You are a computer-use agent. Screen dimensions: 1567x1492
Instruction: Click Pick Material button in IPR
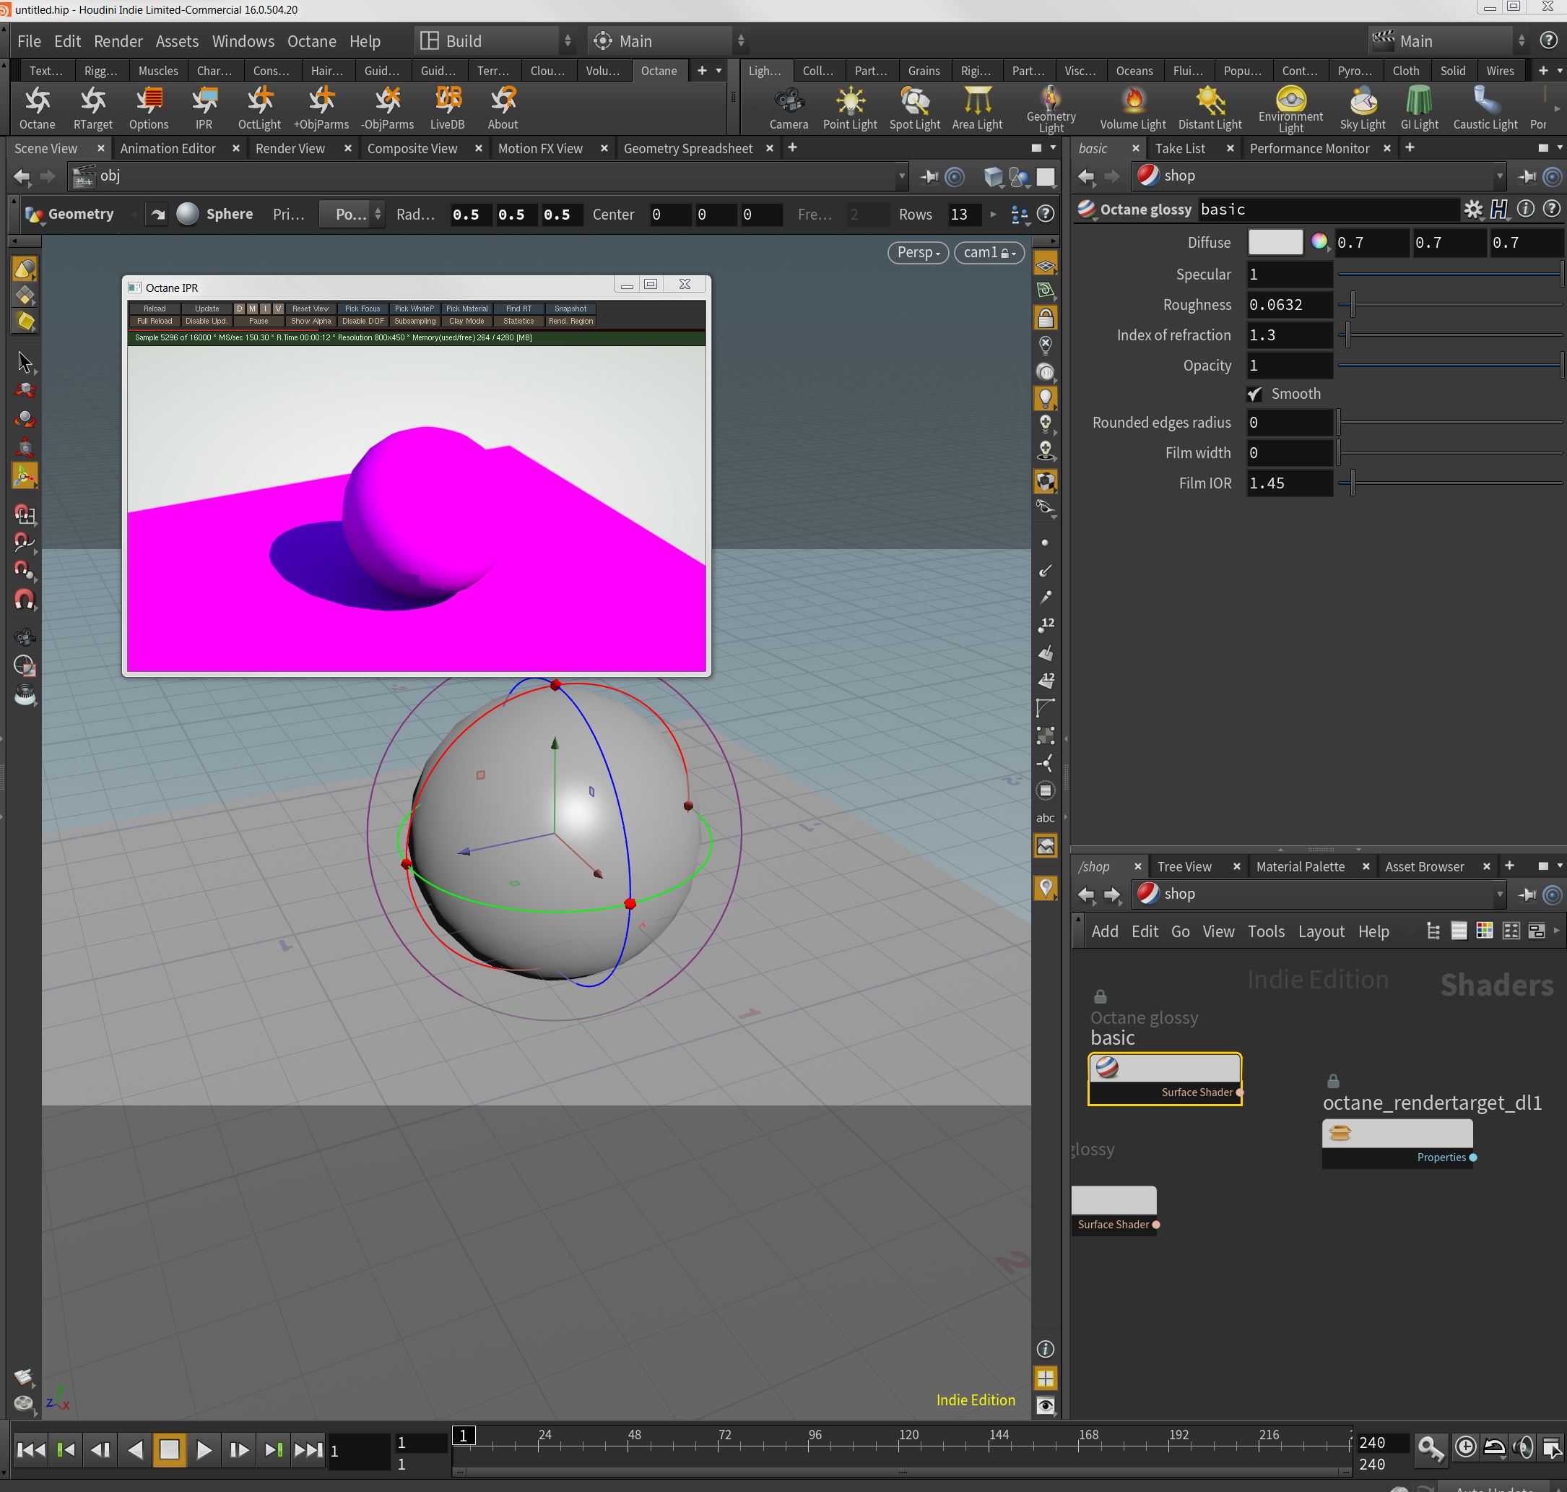[466, 309]
